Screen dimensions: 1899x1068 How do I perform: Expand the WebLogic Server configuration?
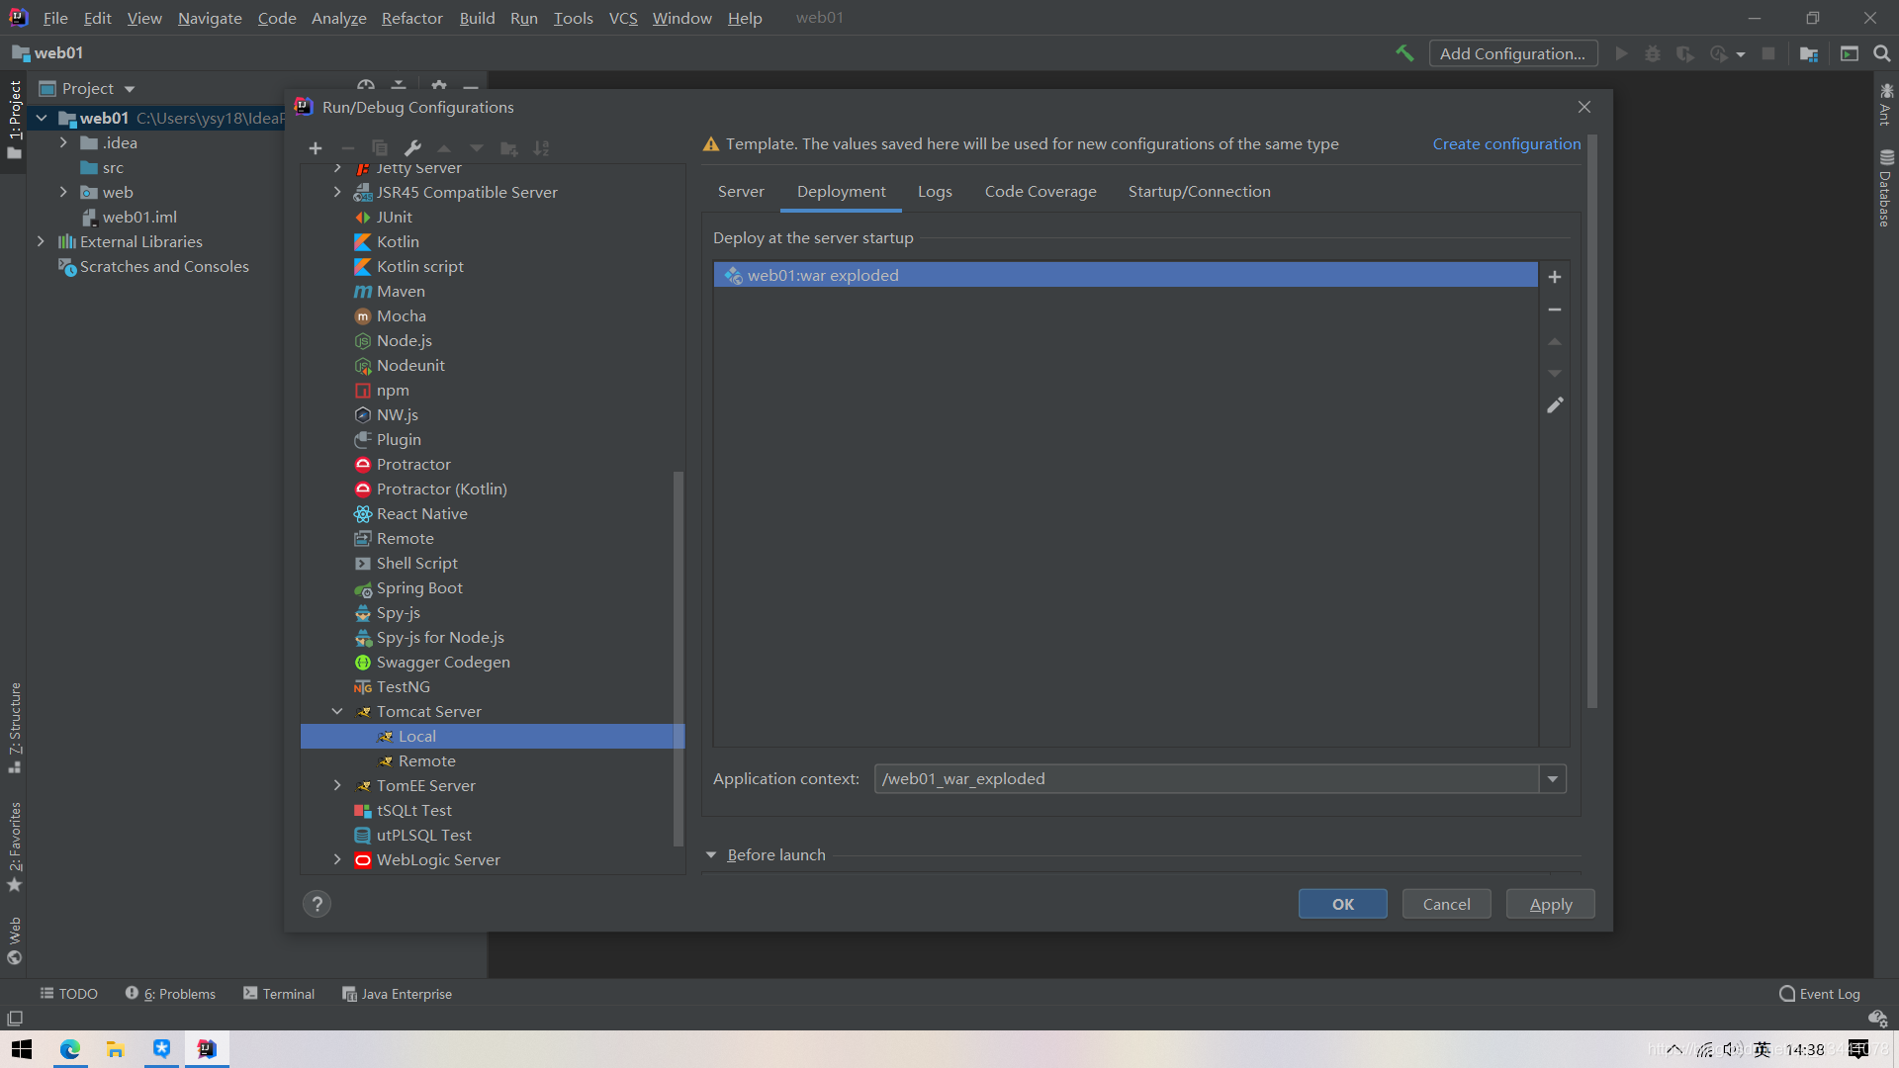336,859
